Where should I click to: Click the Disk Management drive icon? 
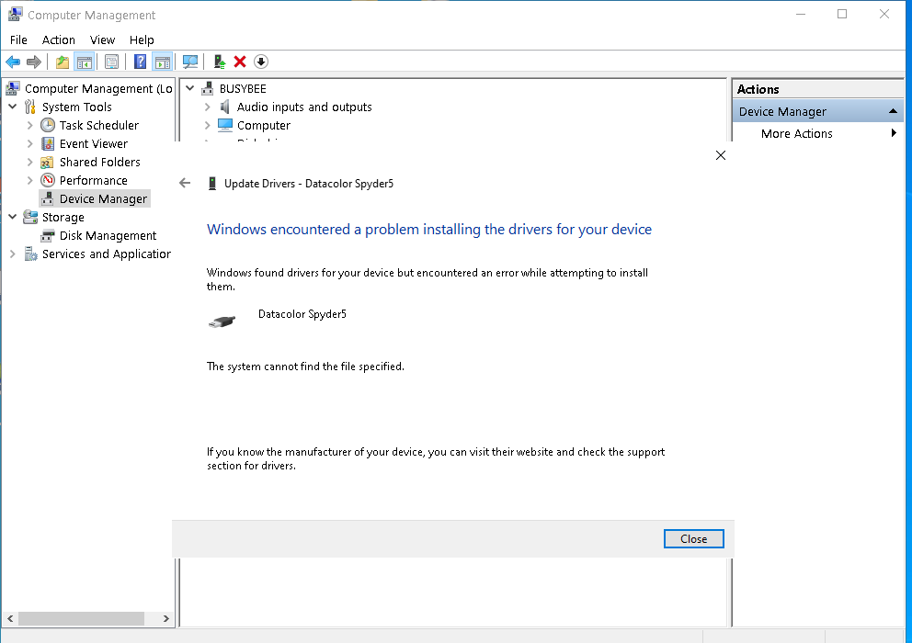(48, 235)
